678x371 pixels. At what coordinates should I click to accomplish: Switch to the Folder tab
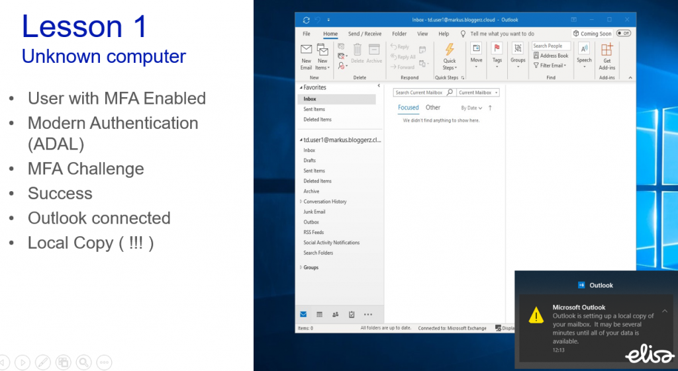tap(399, 34)
